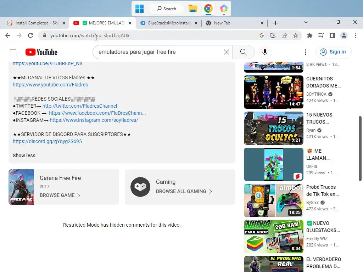The height and width of the screenshot is (272, 363).
Task: Open the Discord invite link
Action: (x=47, y=141)
